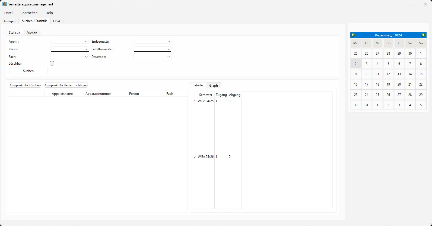Select the Anlegen tab
Image resolution: width=432 pixels, height=226 pixels.
pyautogui.click(x=9, y=21)
